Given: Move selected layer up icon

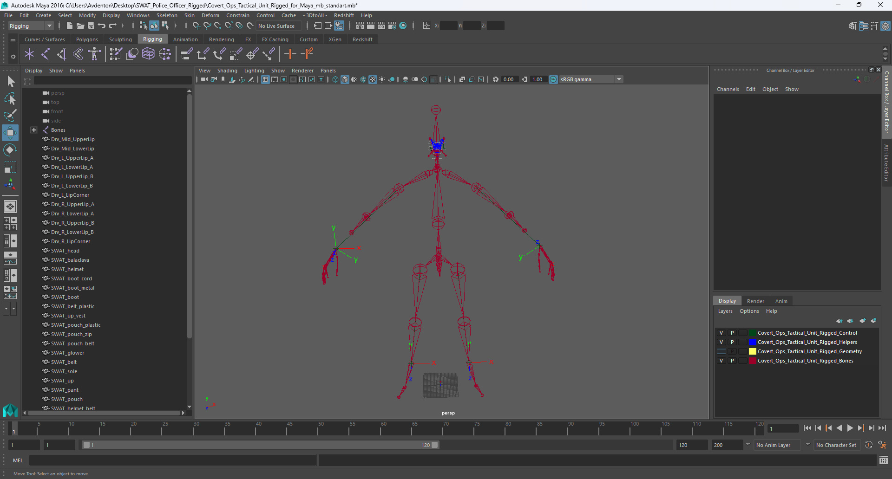Looking at the screenshot, I should coord(839,321).
